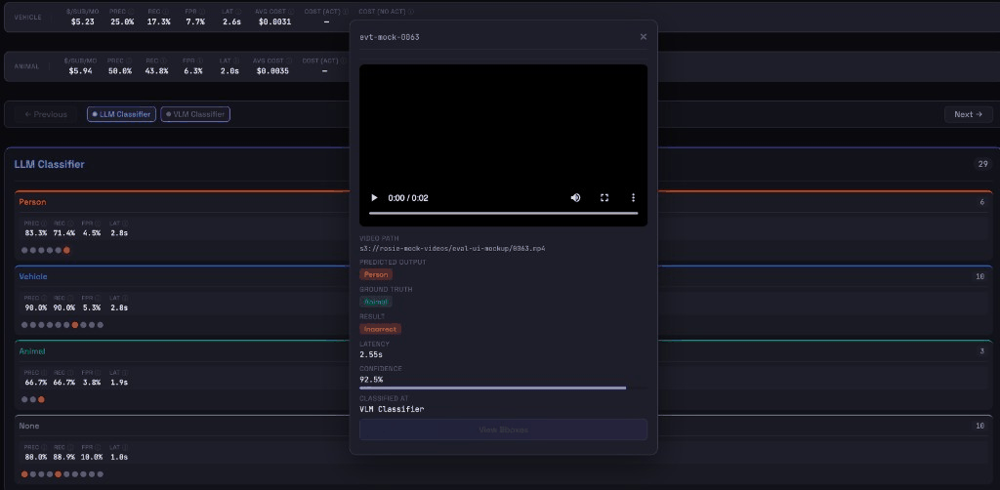Select the orange event dot in Vehicle card

click(74, 325)
